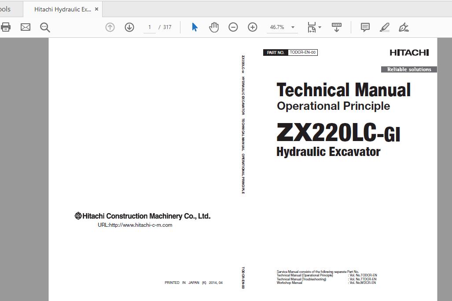
Task: Switch to Hitachi Hydraulic Ex... tab
Action: coord(62,9)
